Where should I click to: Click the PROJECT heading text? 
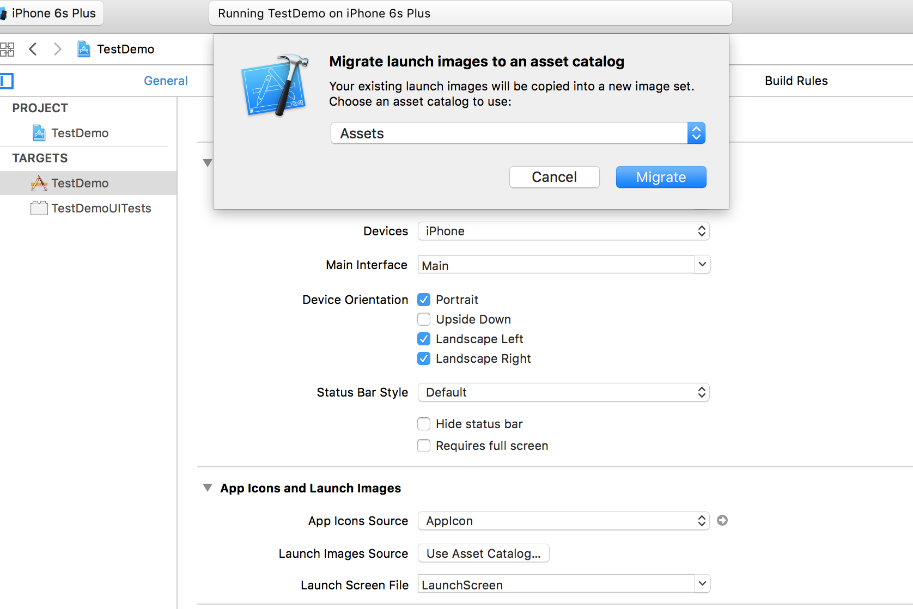[40, 108]
